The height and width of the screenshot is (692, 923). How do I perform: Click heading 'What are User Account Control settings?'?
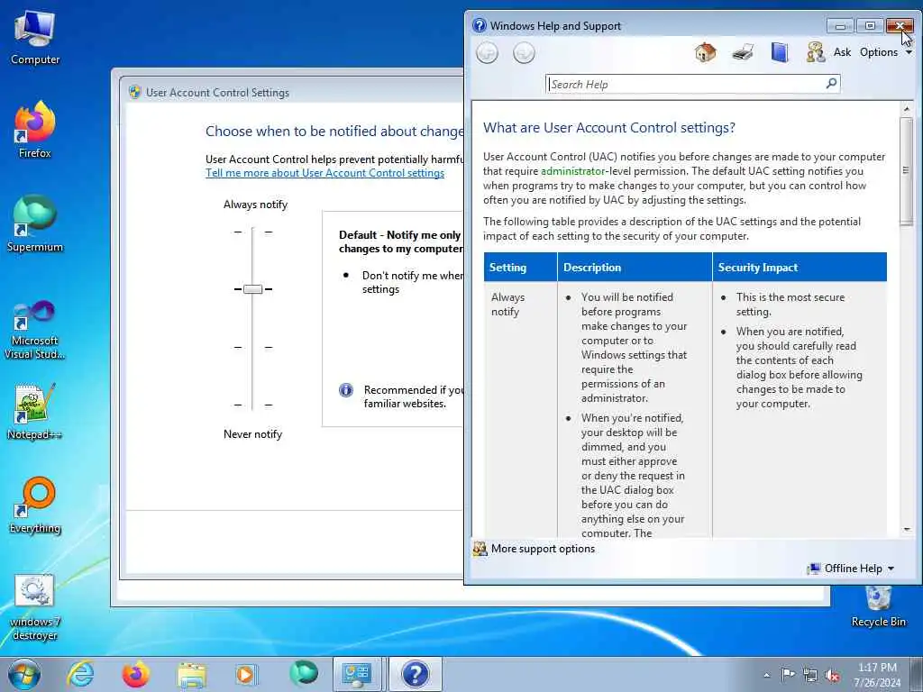pyautogui.click(x=609, y=128)
